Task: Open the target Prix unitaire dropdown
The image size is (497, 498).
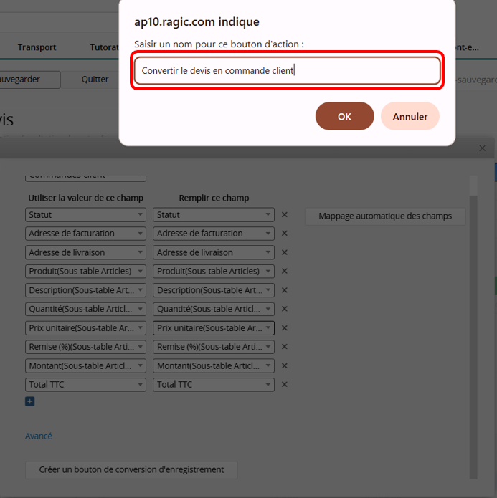Action: point(213,328)
